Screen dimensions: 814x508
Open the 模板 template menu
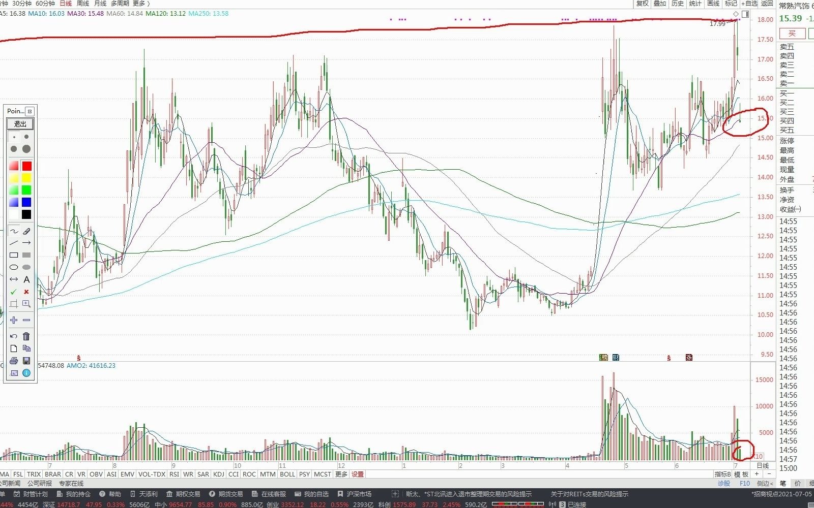point(741,474)
